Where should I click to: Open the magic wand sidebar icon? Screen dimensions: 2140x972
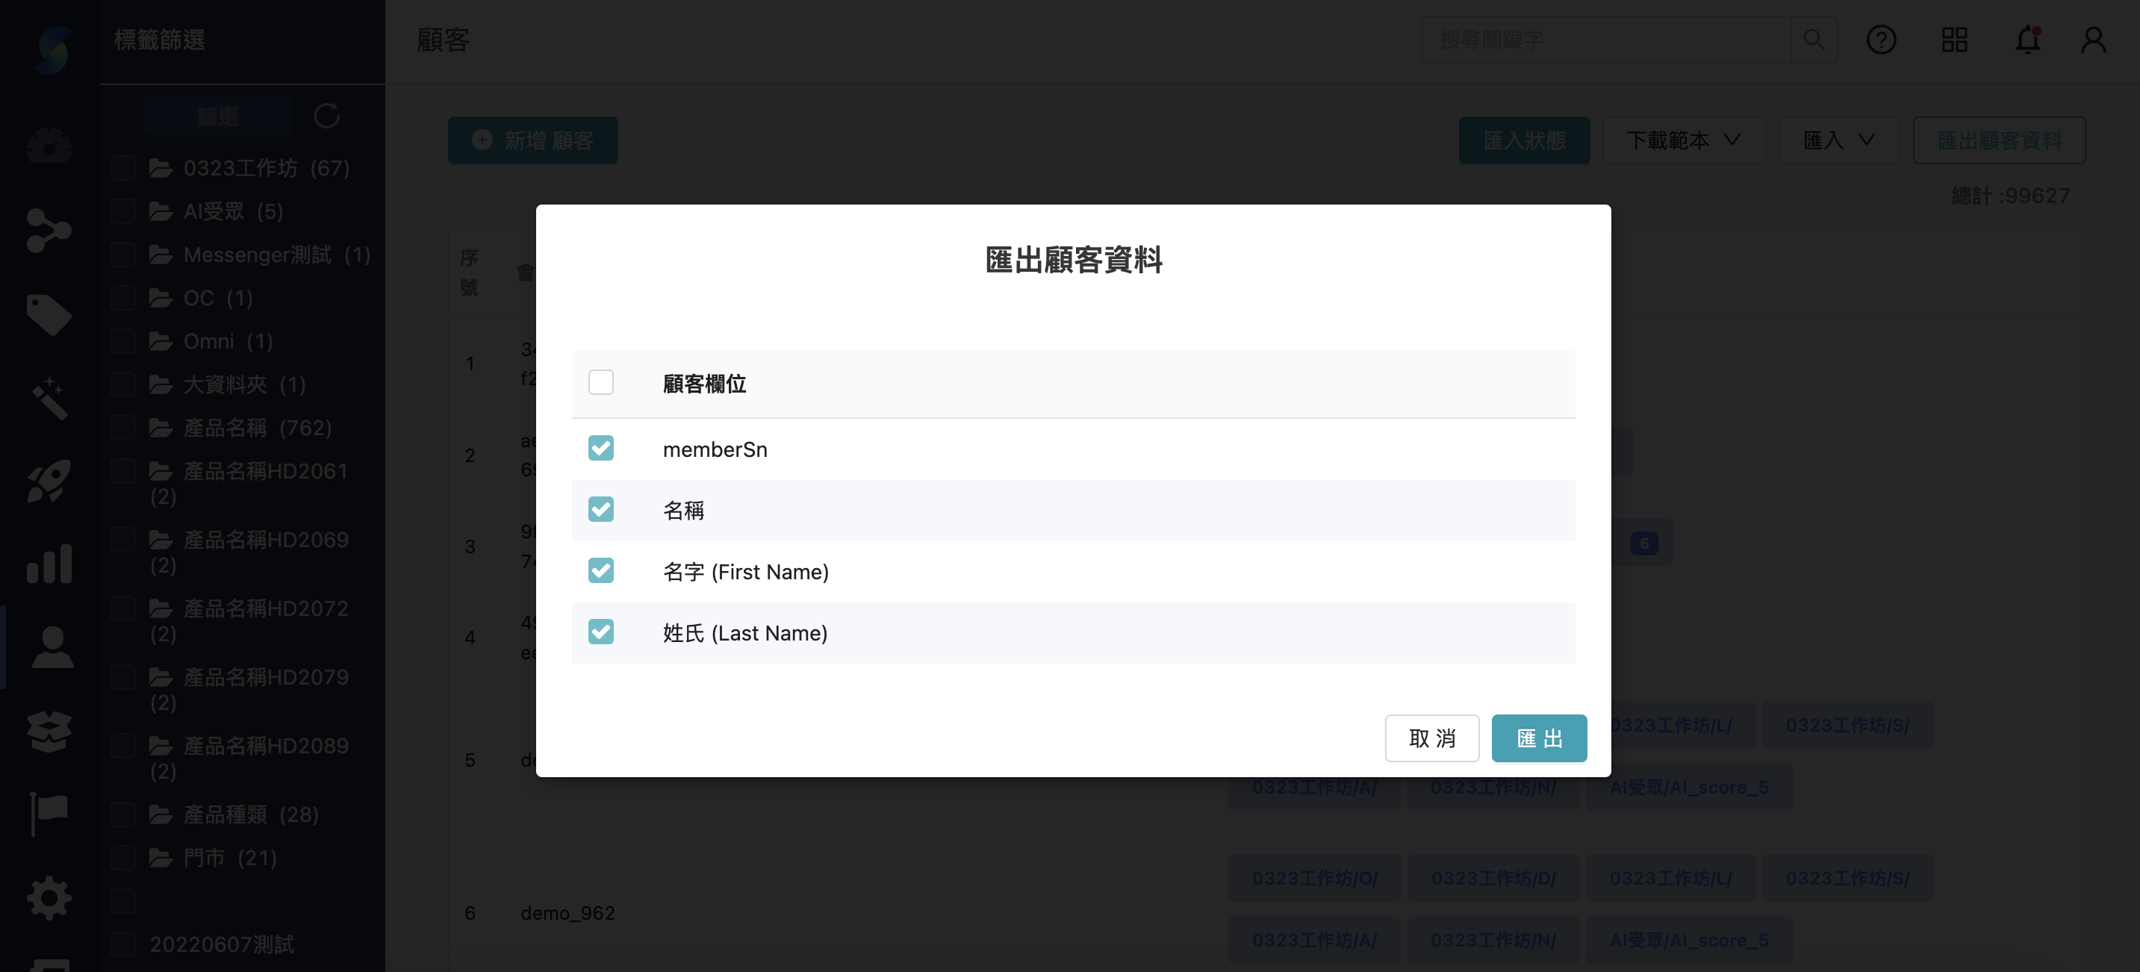click(x=49, y=398)
